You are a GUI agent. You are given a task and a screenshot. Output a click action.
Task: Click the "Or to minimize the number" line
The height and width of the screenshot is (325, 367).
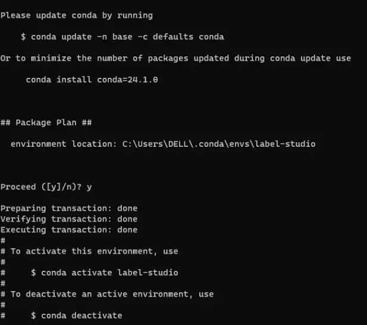[175, 58]
